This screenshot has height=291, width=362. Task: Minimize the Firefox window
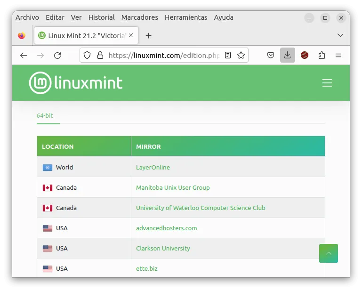pyautogui.click(x=309, y=18)
